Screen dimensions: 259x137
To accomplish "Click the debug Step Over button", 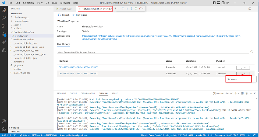I will click(123, 9).
